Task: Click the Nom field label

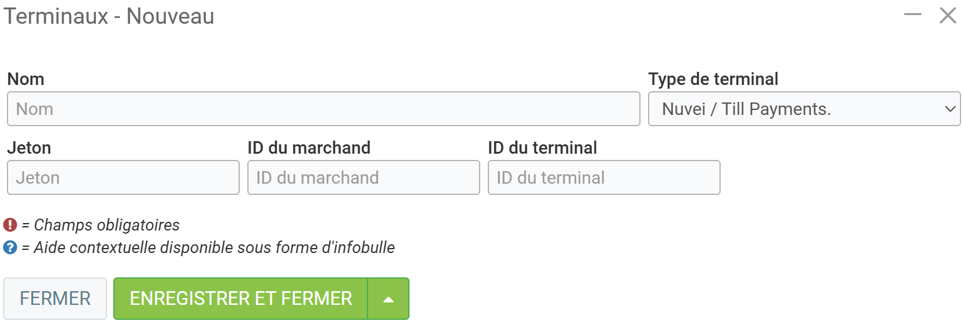Action: (x=26, y=79)
